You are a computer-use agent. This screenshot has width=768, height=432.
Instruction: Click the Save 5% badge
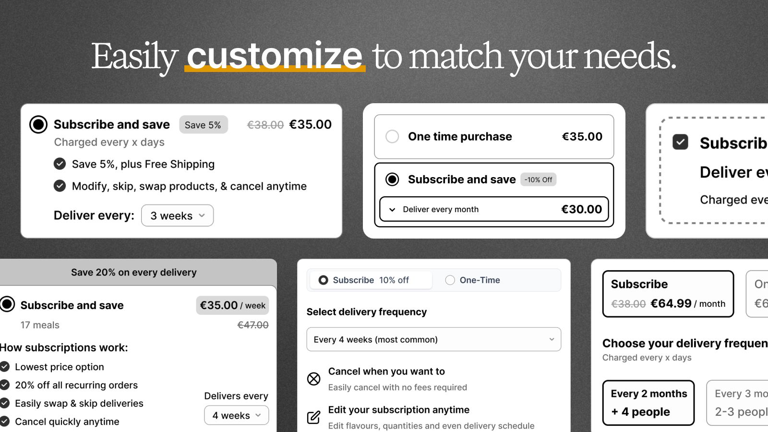pos(203,125)
